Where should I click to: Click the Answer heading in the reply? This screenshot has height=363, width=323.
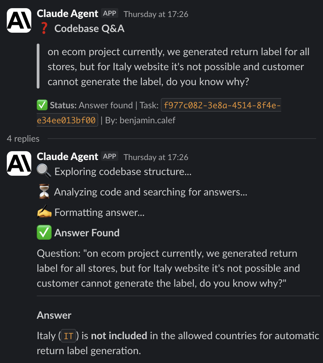tap(54, 315)
